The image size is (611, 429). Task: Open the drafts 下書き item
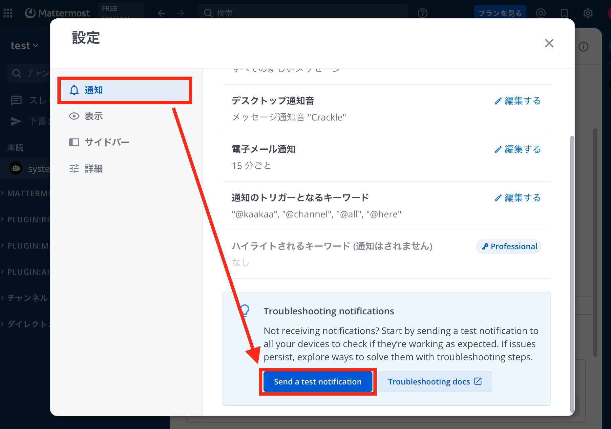click(x=30, y=121)
